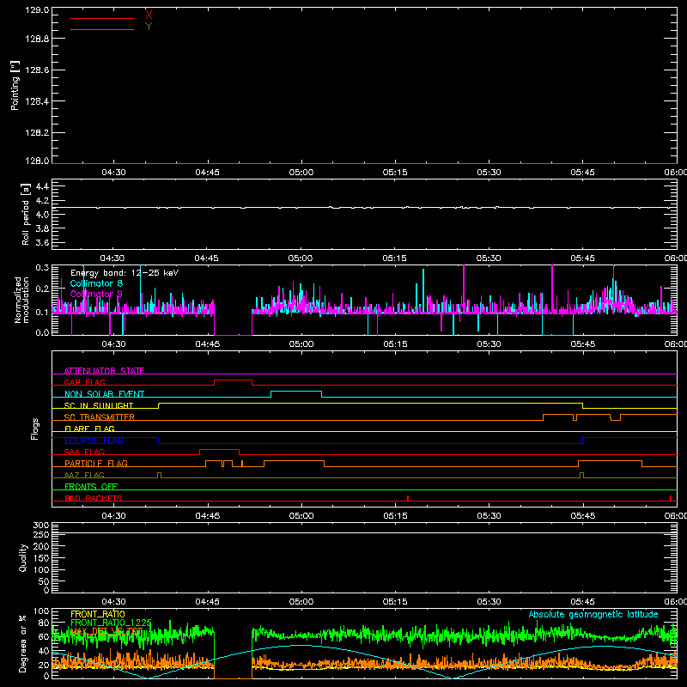Click the Pointing axis title
Viewport: 687px width, 687px height.
[x=15, y=85]
